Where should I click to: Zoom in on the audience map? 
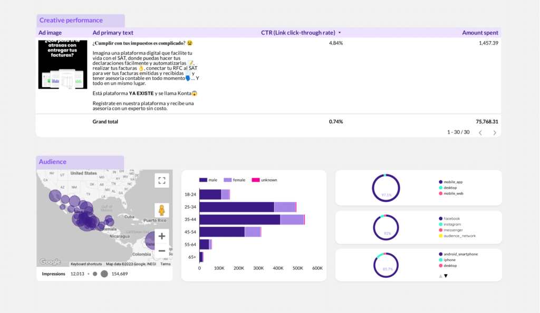[x=162, y=236]
